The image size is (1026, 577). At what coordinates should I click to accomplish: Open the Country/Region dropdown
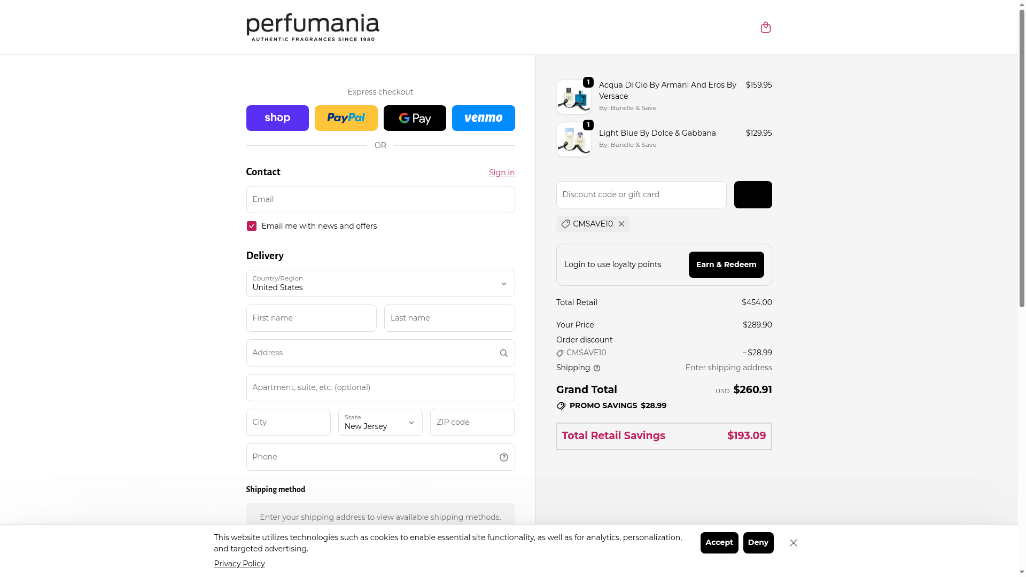point(380,284)
